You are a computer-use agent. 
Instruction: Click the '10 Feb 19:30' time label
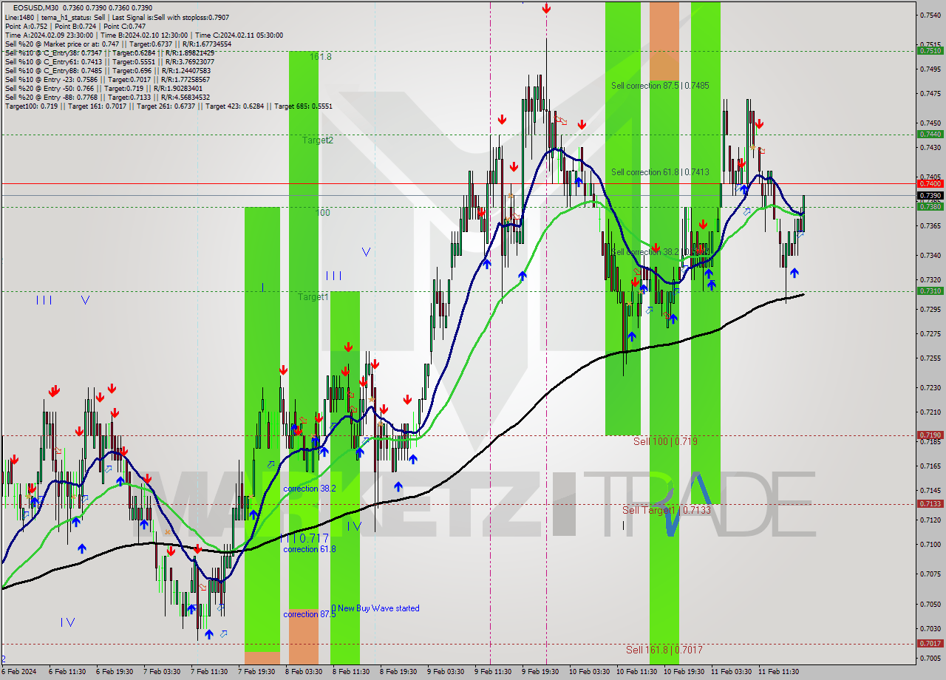(684, 672)
